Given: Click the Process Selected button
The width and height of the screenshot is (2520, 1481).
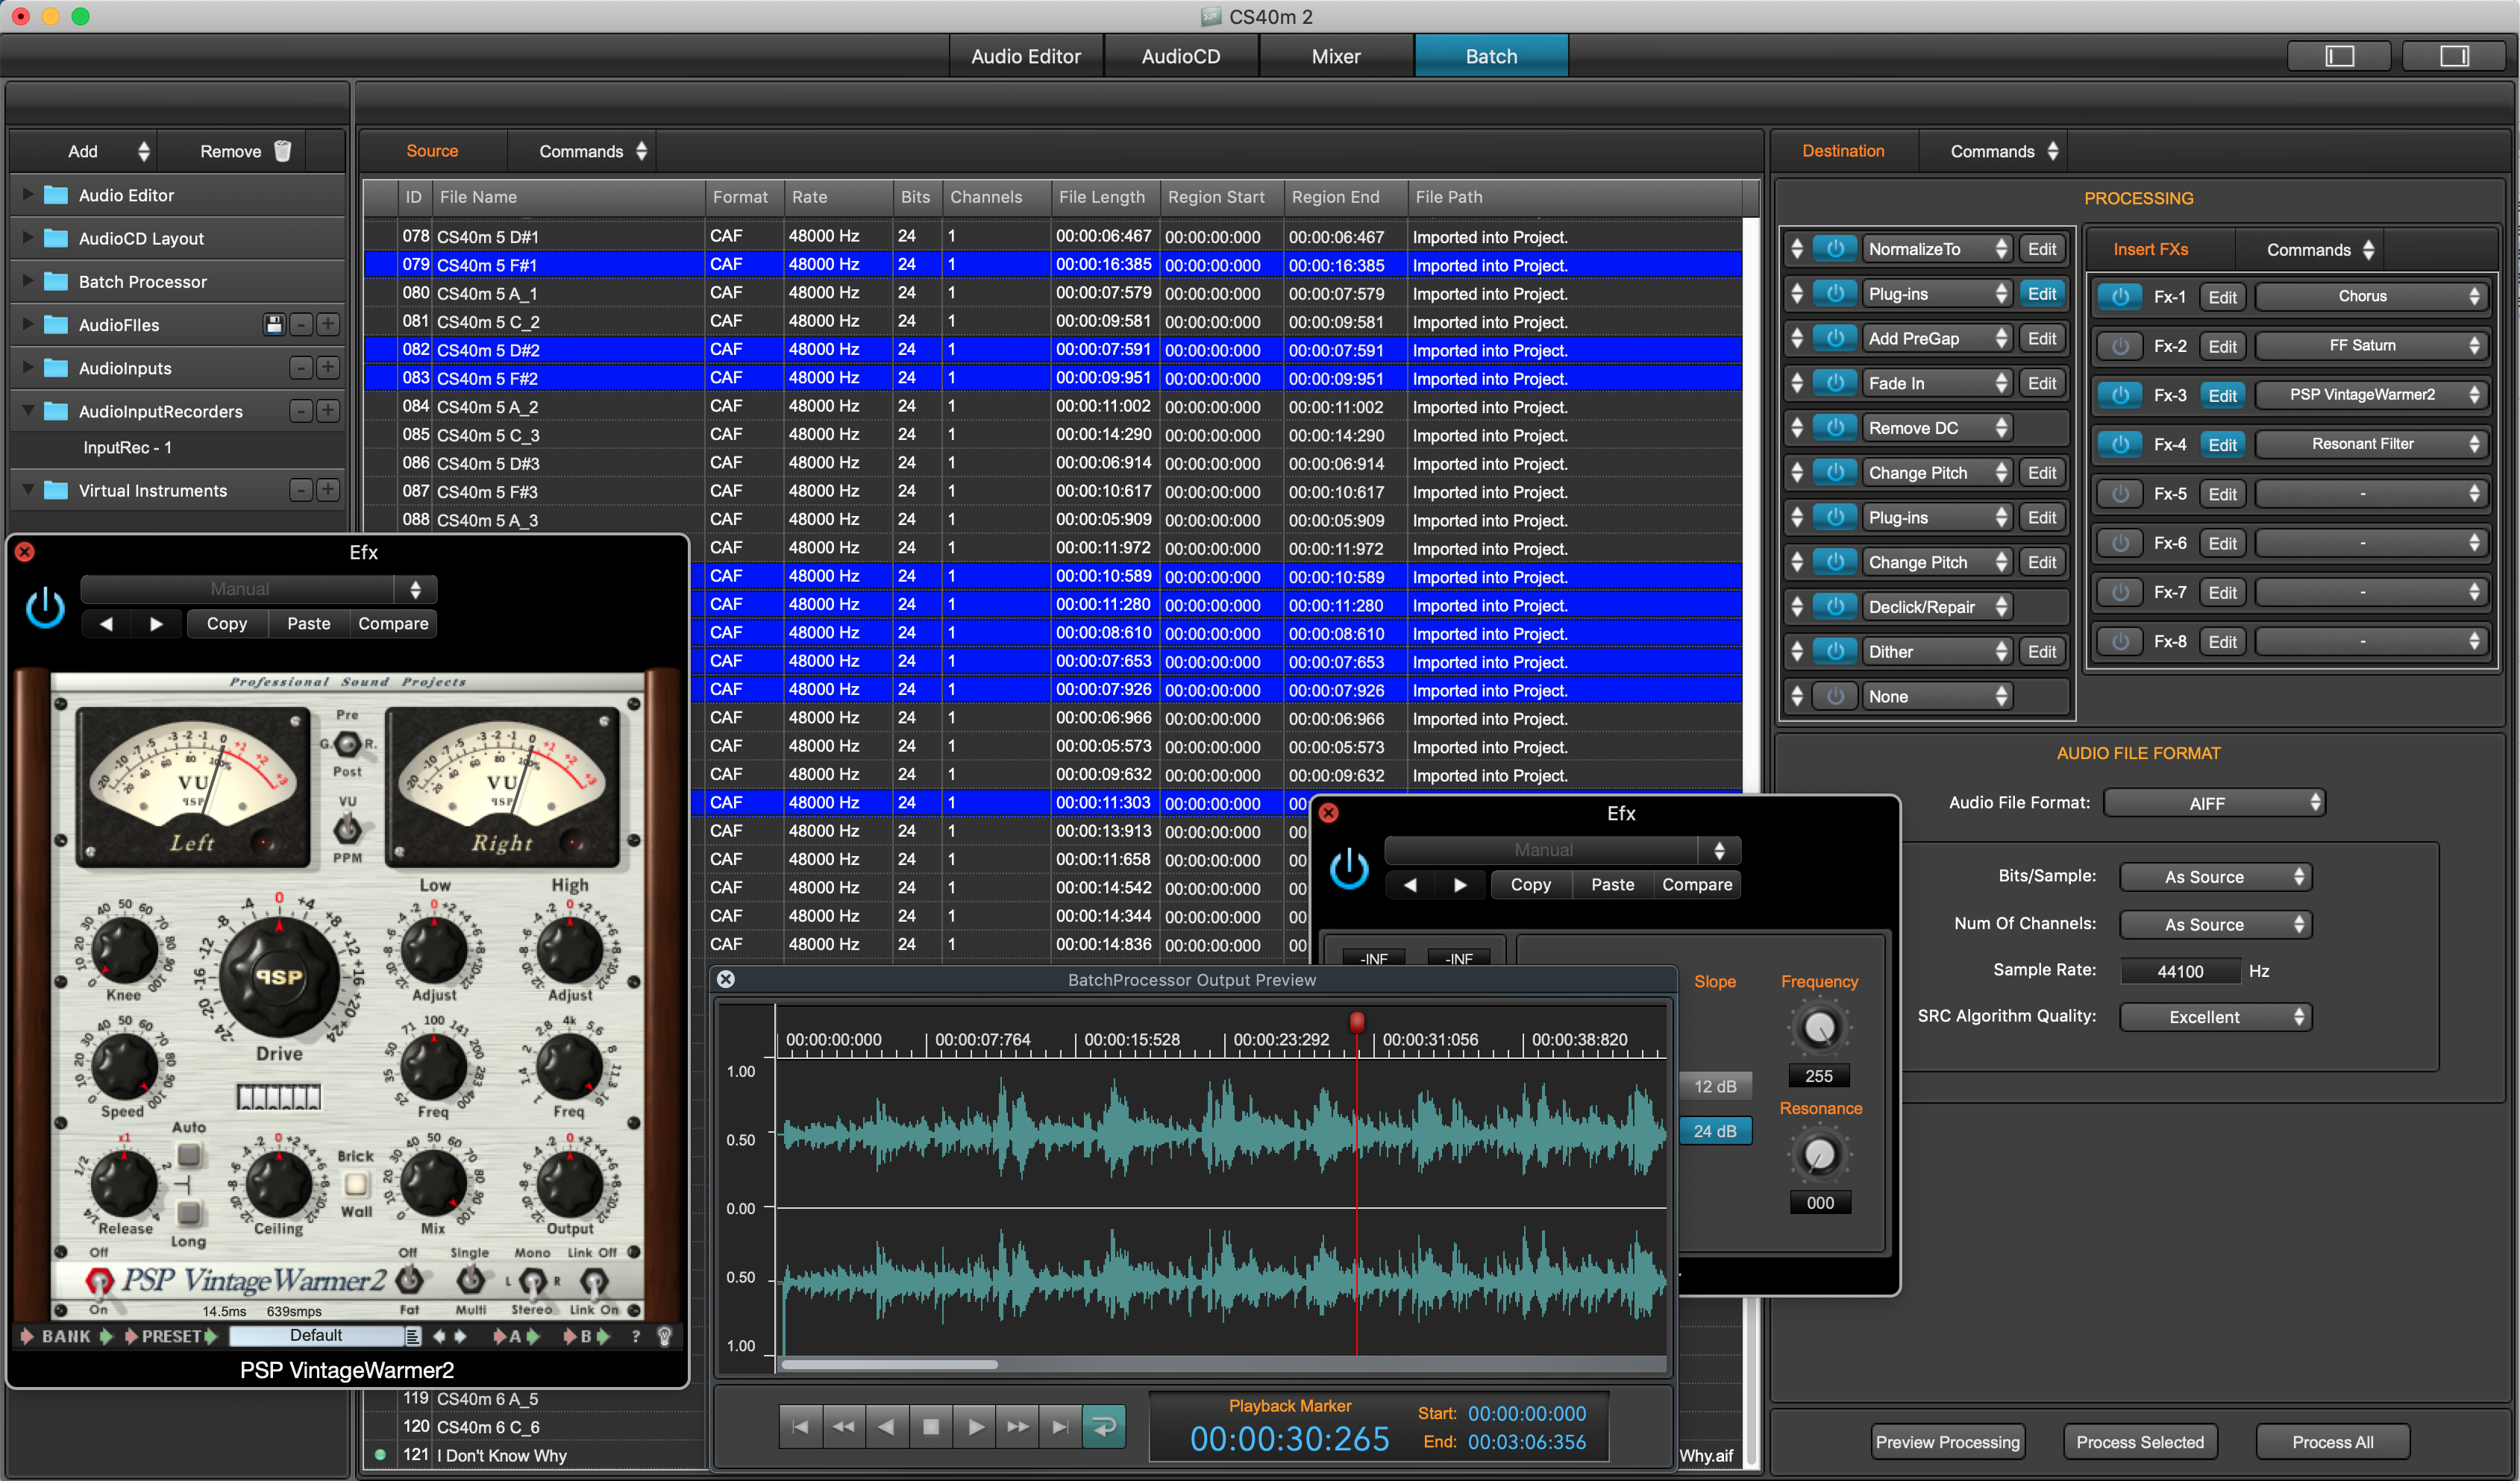Looking at the screenshot, I should coord(2139,1442).
